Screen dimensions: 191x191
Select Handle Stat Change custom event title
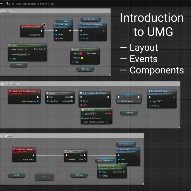click(x=24, y=149)
